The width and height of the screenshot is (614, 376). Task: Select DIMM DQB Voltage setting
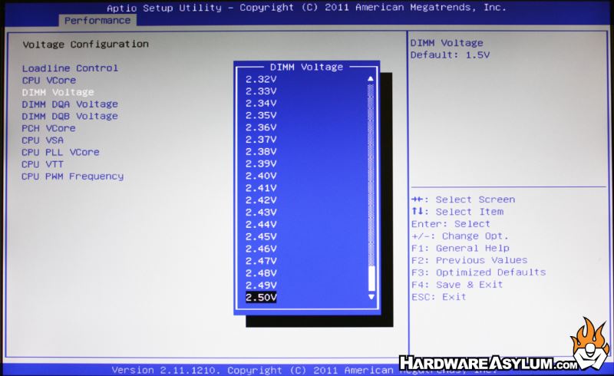(x=70, y=117)
